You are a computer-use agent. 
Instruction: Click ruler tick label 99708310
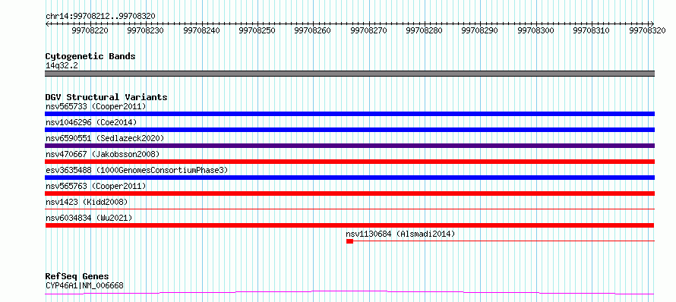[x=591, y=30]
